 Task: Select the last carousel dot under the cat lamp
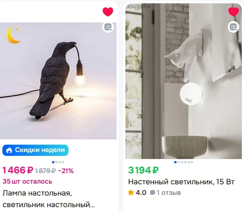[192, 162]
